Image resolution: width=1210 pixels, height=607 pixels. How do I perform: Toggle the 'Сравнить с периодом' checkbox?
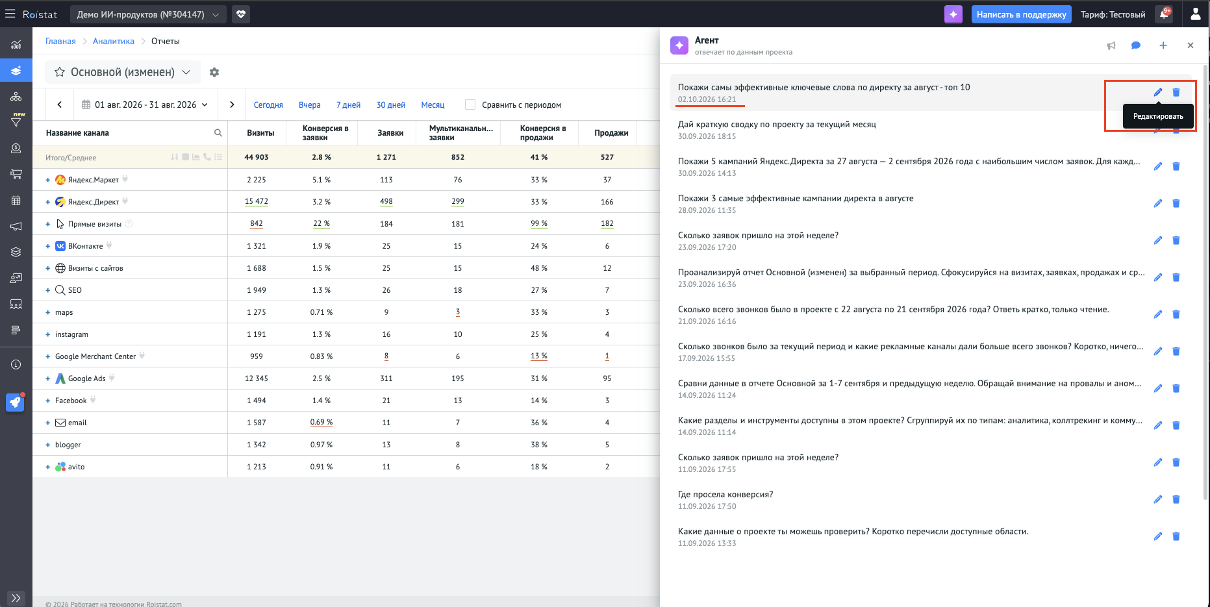point(470,105)
